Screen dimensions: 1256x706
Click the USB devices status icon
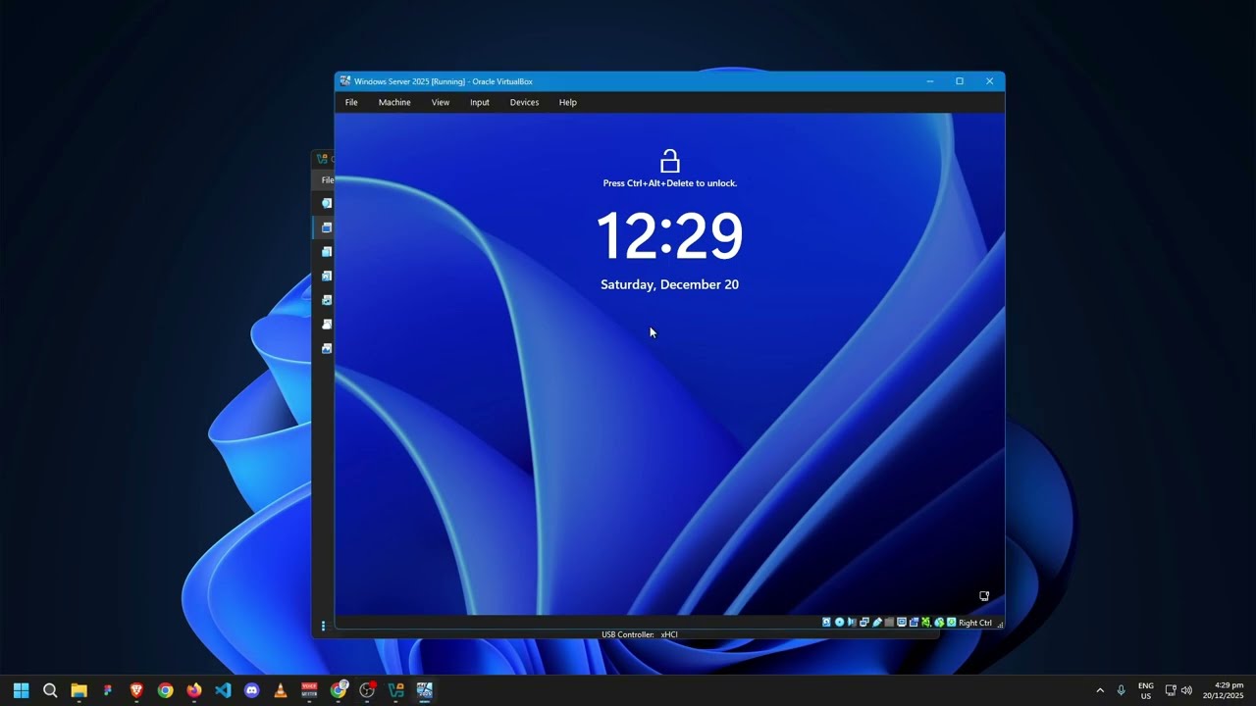coord(877,623)
